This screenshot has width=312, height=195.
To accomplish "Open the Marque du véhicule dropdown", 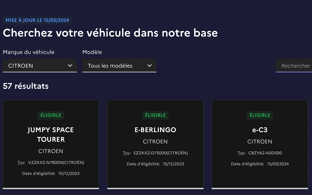I will [40, 66].
